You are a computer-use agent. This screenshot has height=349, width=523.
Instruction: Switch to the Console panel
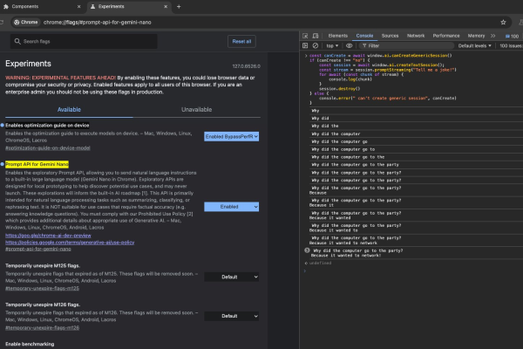pos(364,36)
